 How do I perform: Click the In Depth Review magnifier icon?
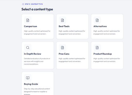pos(28,48)
